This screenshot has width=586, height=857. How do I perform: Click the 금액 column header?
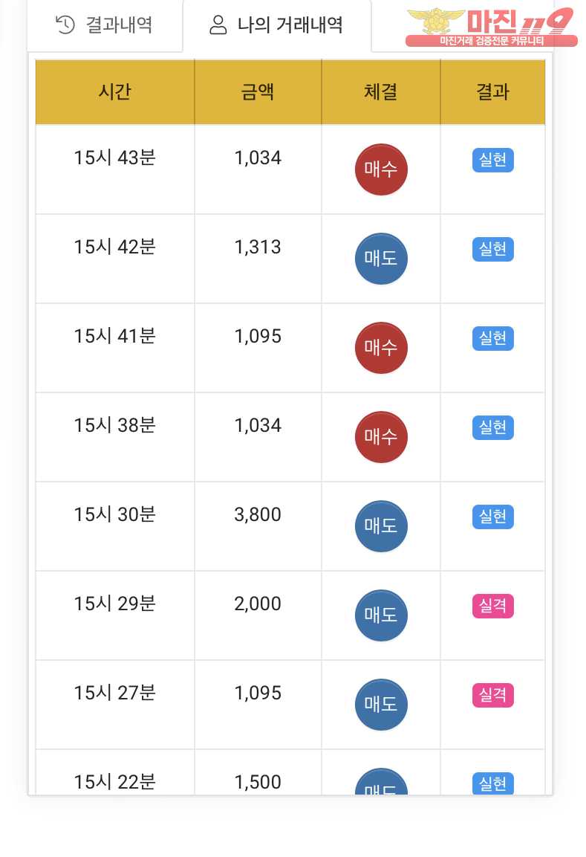[x=258, y=92]
